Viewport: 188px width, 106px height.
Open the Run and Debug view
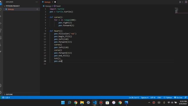point(1,23)
